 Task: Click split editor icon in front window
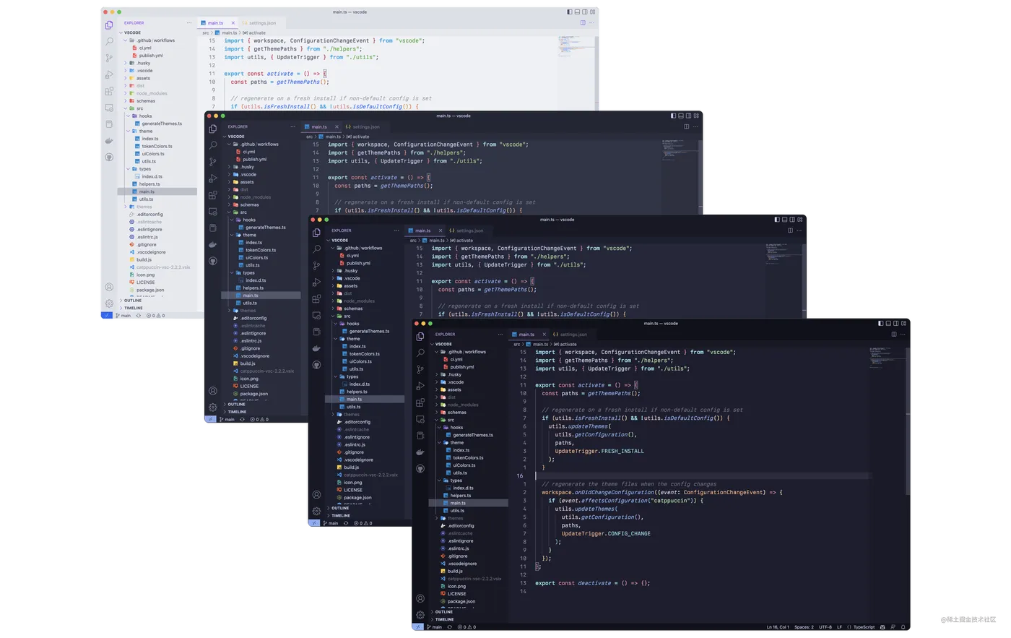pyautogui.click(x=894, y=334)
